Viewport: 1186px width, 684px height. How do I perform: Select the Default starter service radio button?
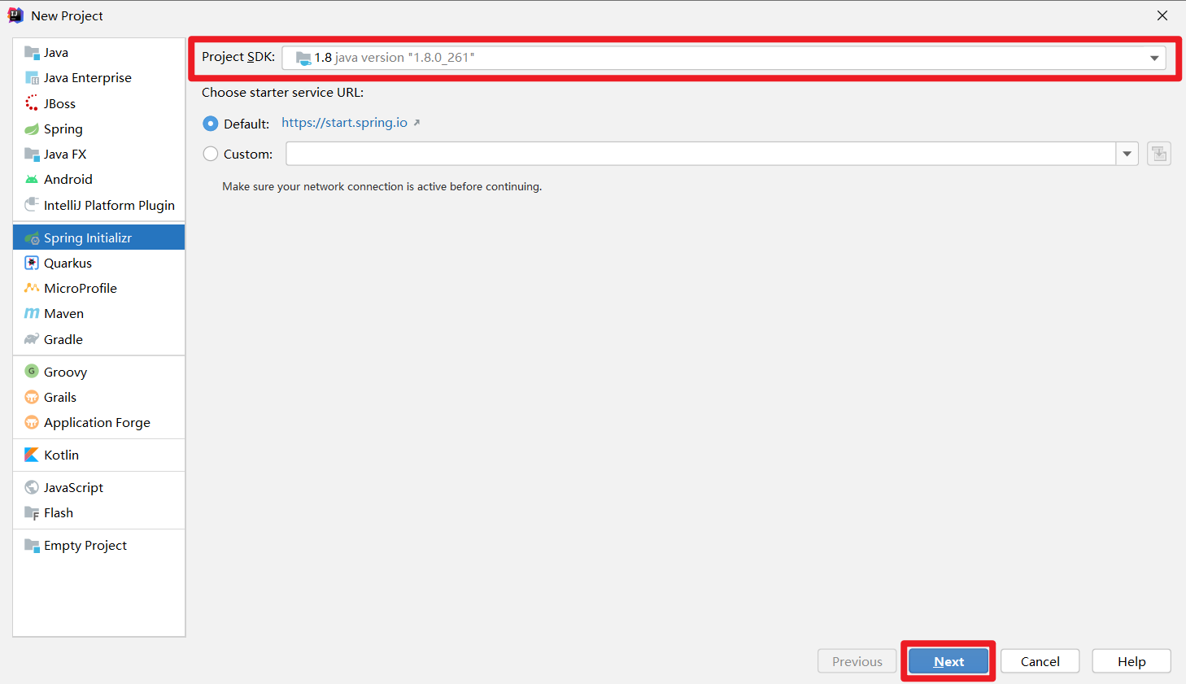(x=211, y=124)
